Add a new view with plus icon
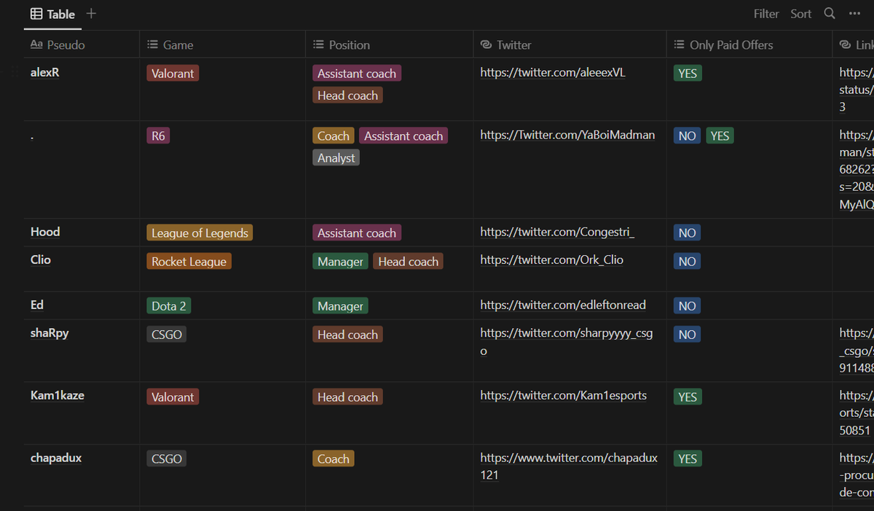 coord(91,14)
